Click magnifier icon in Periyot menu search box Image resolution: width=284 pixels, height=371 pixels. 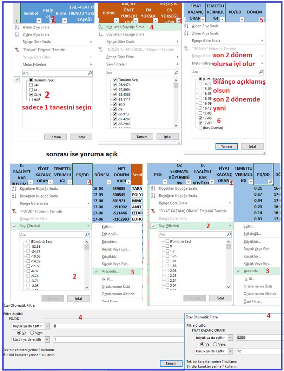90,73
